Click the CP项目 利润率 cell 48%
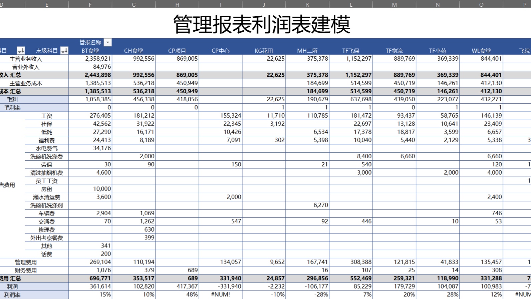531x299 pixels. pos(177,295)
